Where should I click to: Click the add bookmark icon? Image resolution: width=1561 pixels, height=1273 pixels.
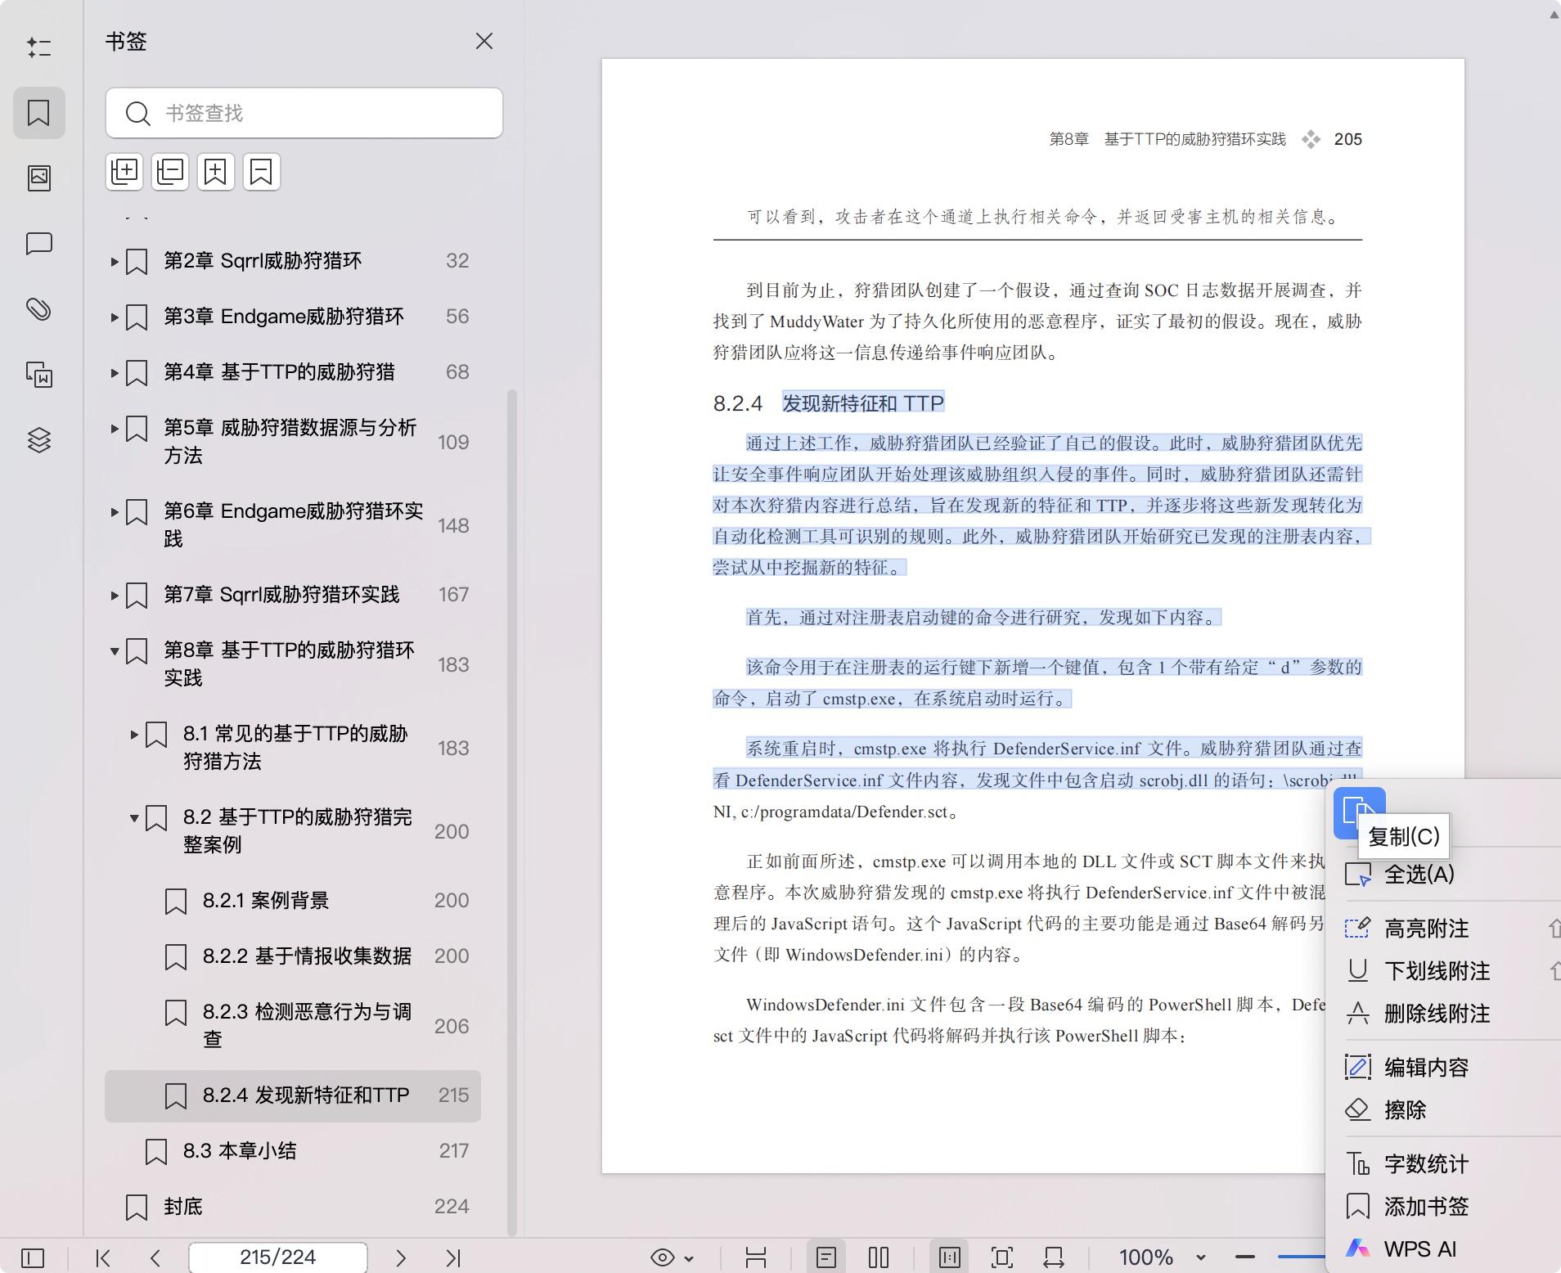pos(216,172)
